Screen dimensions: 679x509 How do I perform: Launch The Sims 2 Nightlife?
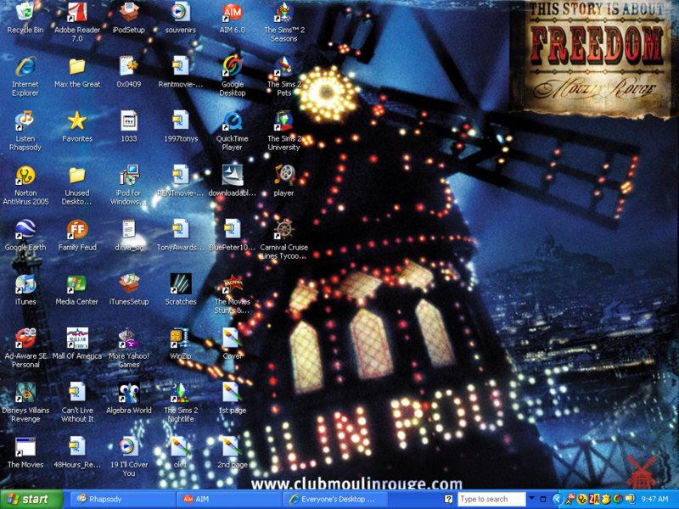coord(181,397)
